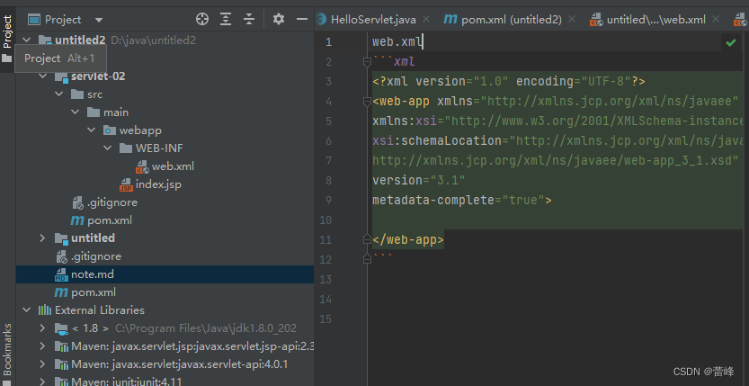Click Maven icon beside root pom.xml
The height and width of the screenshot is (386, 749).
pos(61,292)
